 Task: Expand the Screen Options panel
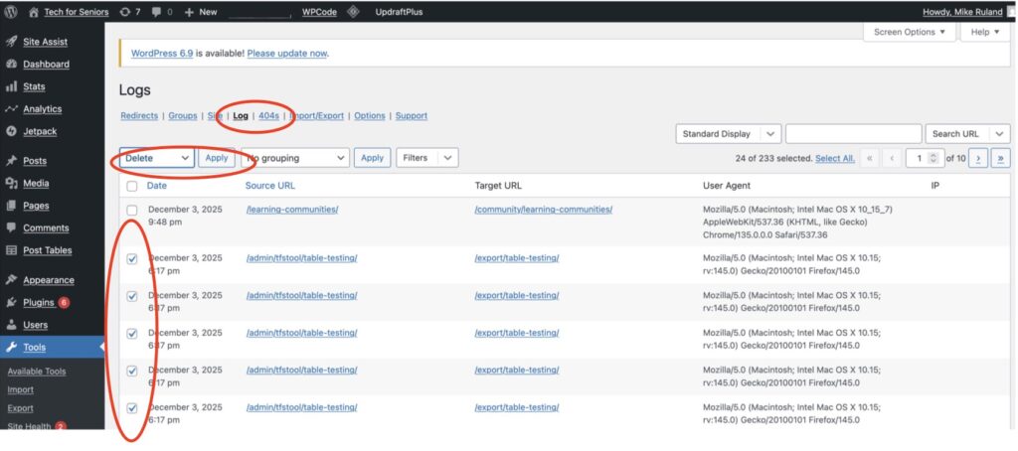click(910, 32)
